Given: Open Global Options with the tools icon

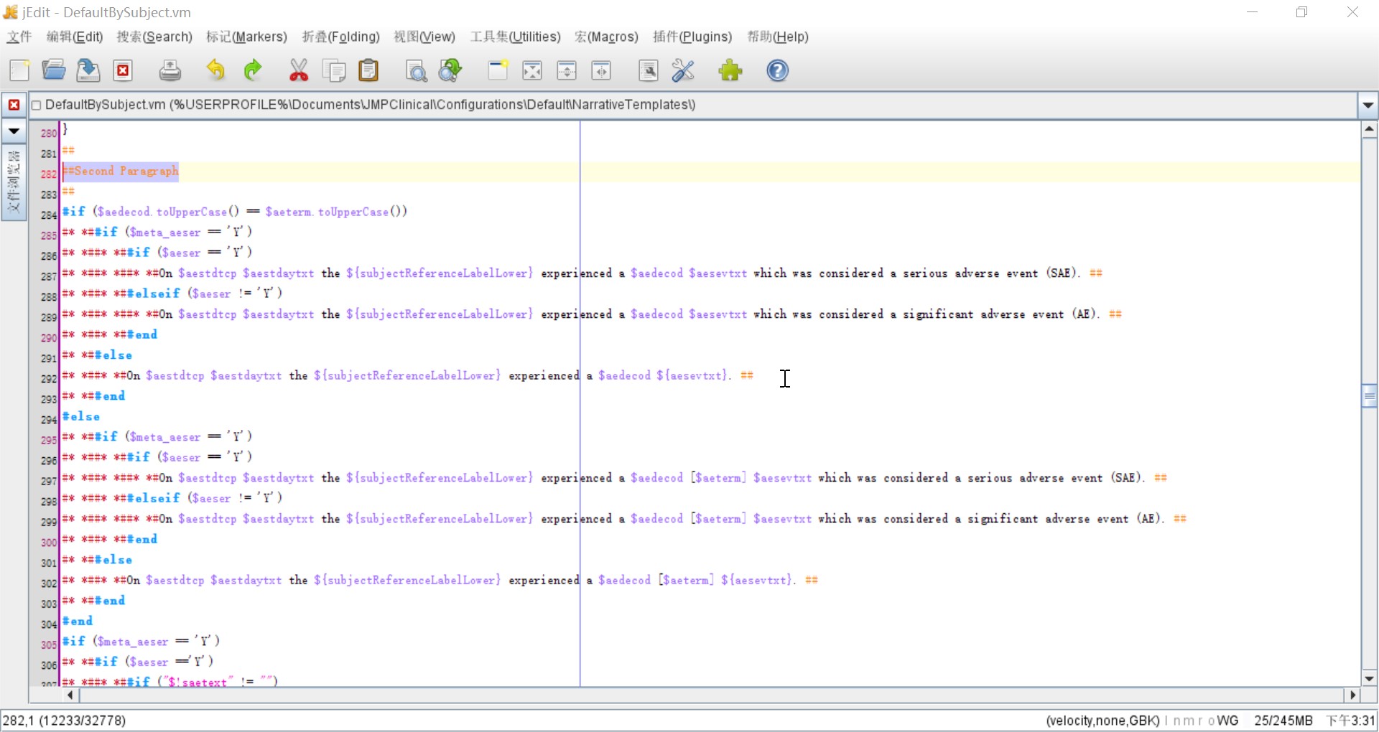Looking at the screenshot, I should pyautogui.click(x=683, y=70).
